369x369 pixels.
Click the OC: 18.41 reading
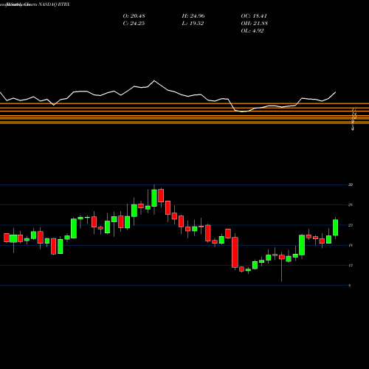coord(254,16)
